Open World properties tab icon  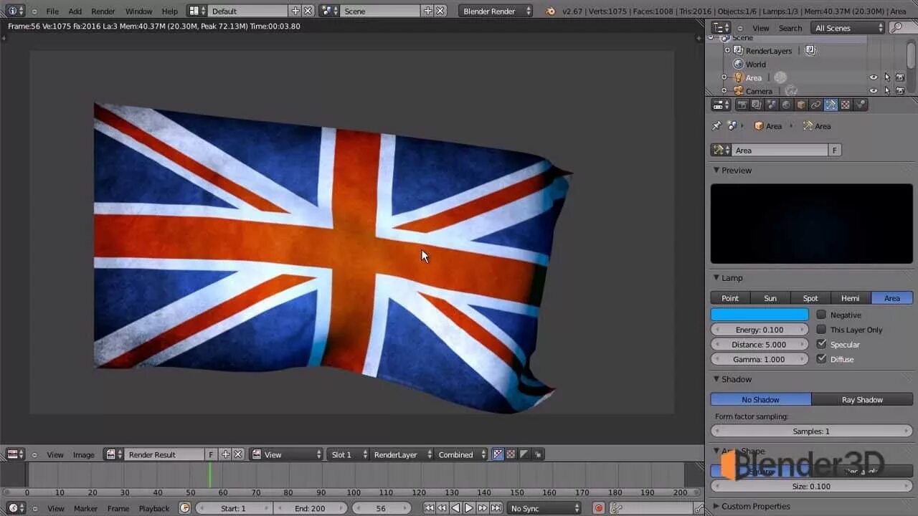pos(786,105)
